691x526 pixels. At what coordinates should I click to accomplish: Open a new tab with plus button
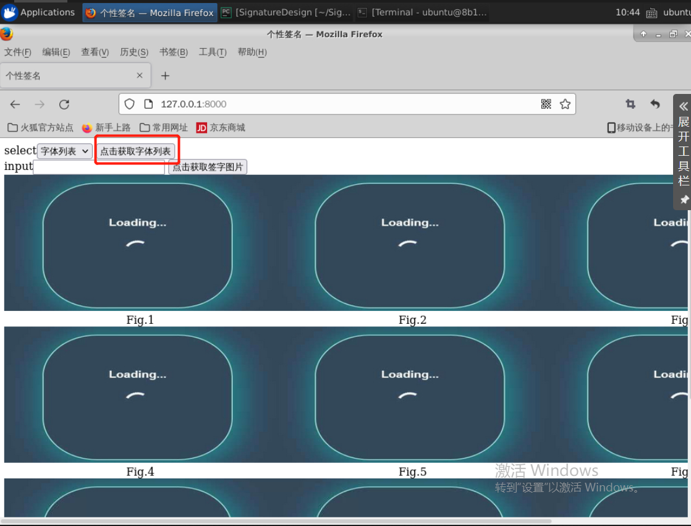(x=165, y=75)
